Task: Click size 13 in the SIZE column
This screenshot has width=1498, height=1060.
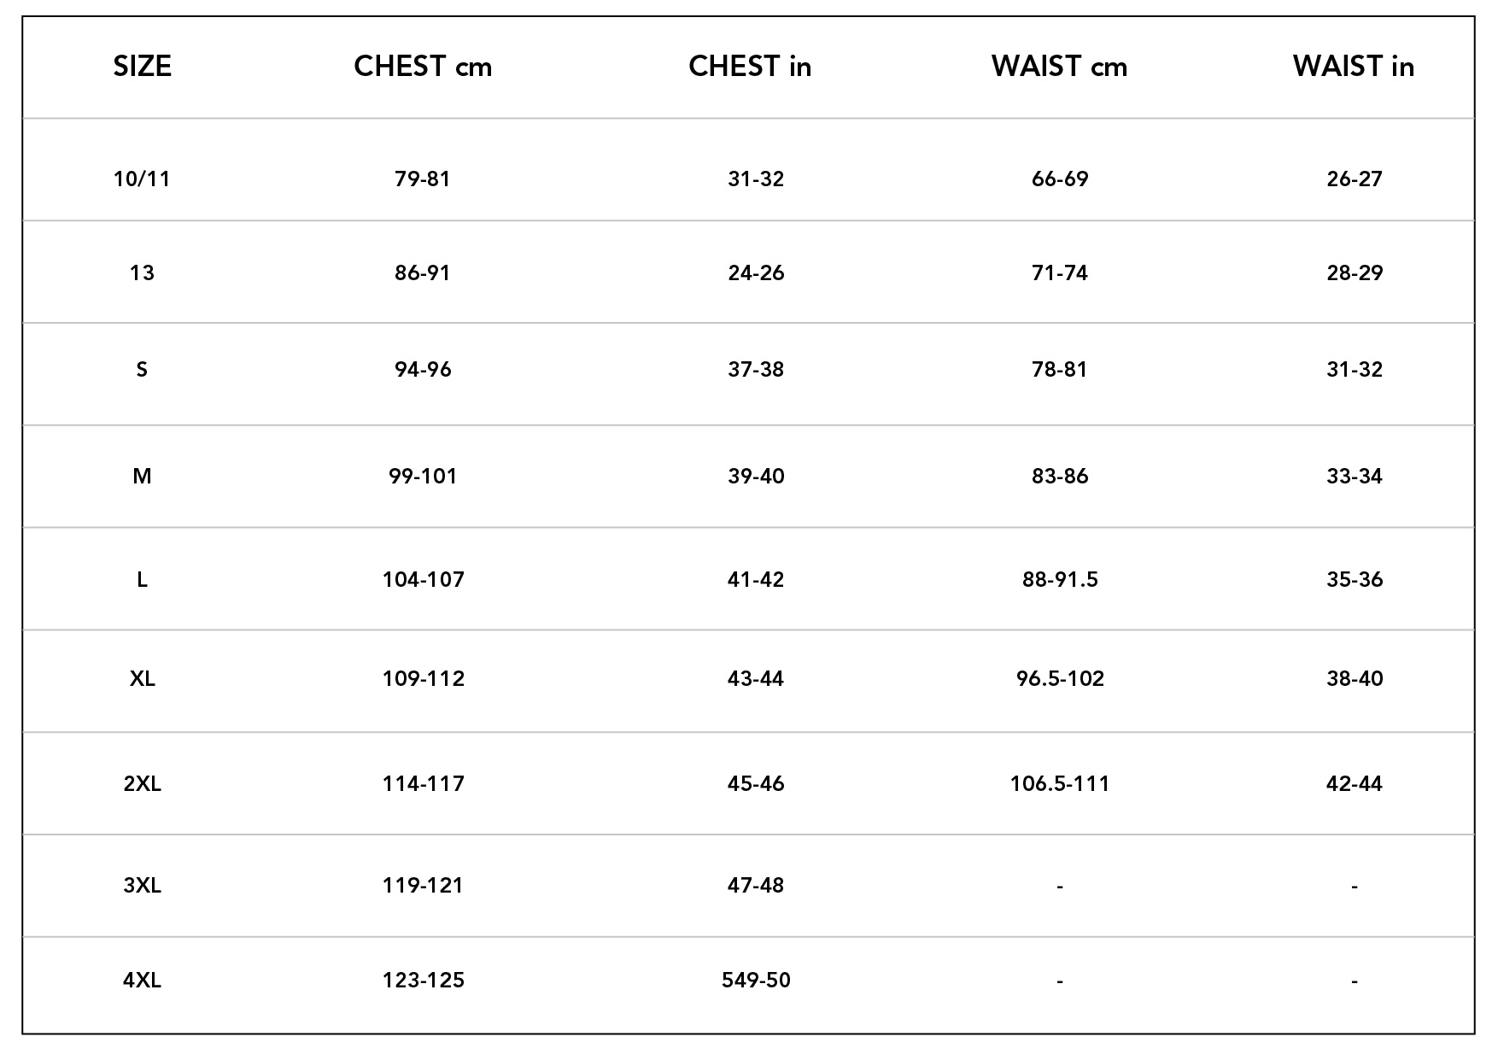Action: pos(142,272)
